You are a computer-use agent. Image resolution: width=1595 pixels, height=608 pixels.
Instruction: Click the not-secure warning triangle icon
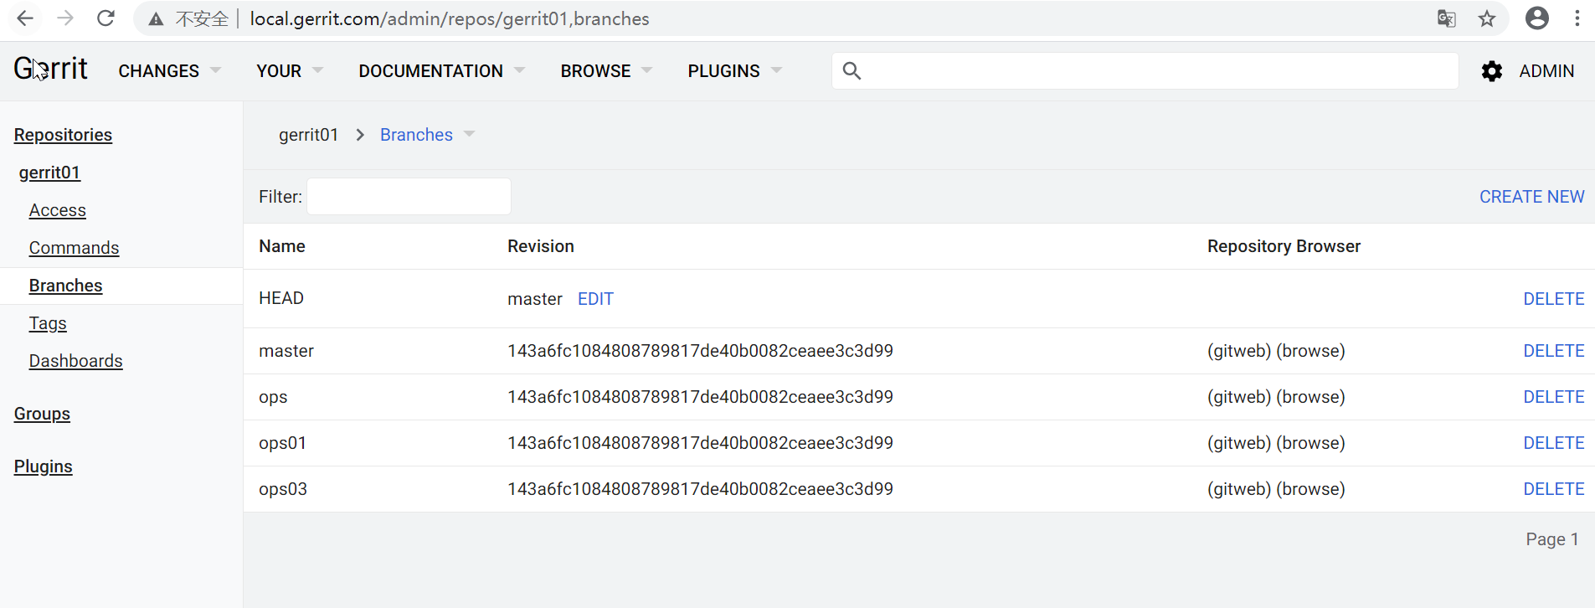[x=156, y=19]
